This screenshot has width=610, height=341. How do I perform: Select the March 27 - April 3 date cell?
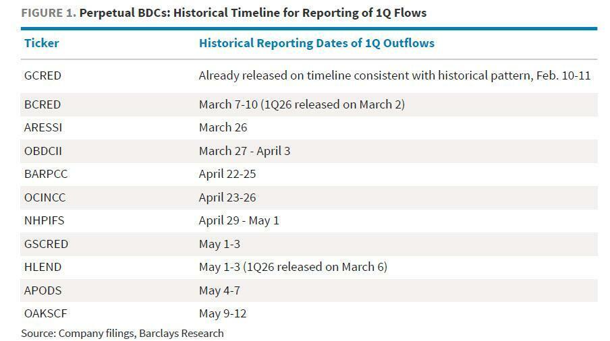(x=244, y=151)
